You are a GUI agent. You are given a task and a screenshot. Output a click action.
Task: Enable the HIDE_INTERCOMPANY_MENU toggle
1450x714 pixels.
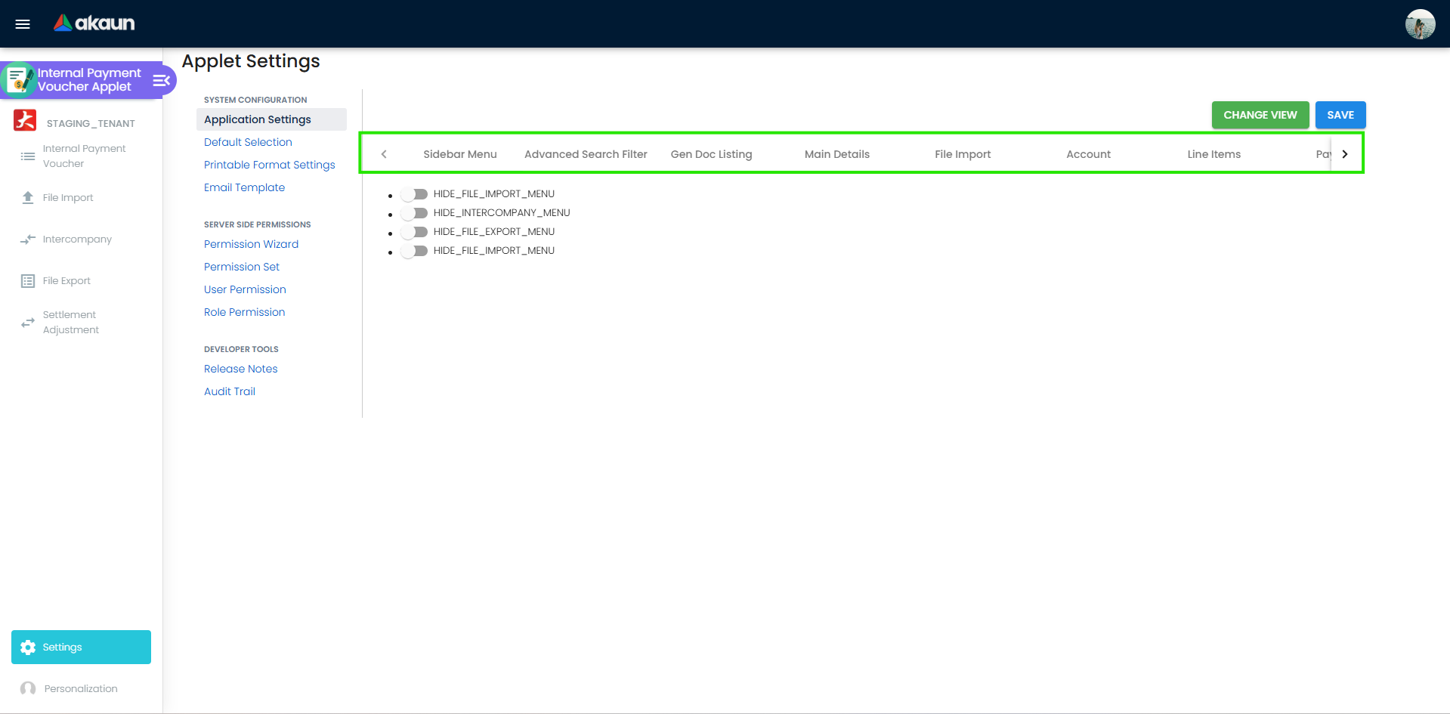coord(414,212)
